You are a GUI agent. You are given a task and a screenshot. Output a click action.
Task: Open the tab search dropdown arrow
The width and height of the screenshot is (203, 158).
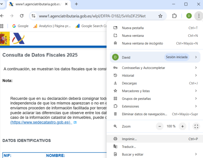(x=2, y=4)
